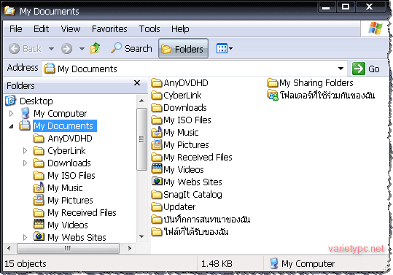Collapse My Documents tree node
This screenshot has height=275, width=393.
point(11,126)
